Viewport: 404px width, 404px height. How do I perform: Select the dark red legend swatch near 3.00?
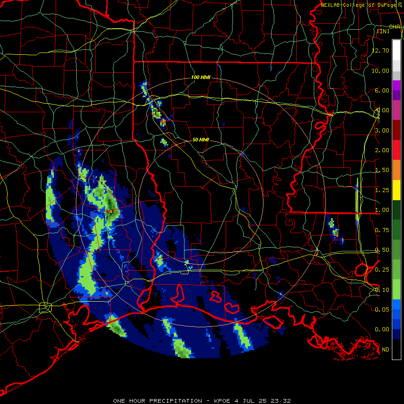click(396, 130)
